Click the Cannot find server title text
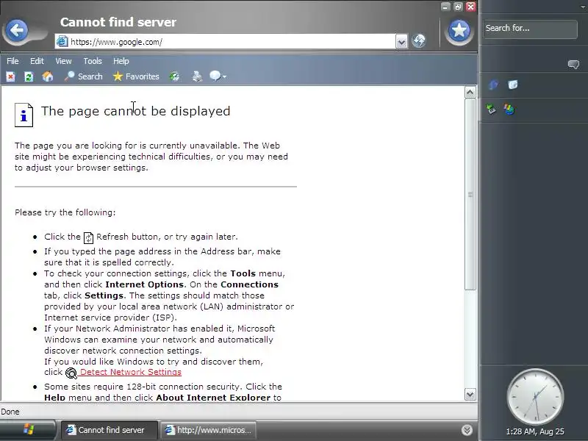Screen dimensions: 588x441 pyautogui.click(x=118, y=22)
